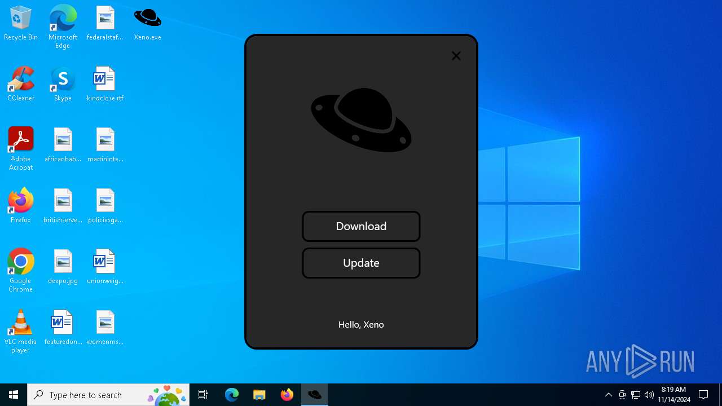Screen dimensions: 722x406
Task: Open the Recycle Bin desktop icon
Action: pyautogui.click(x=21, y=24)
